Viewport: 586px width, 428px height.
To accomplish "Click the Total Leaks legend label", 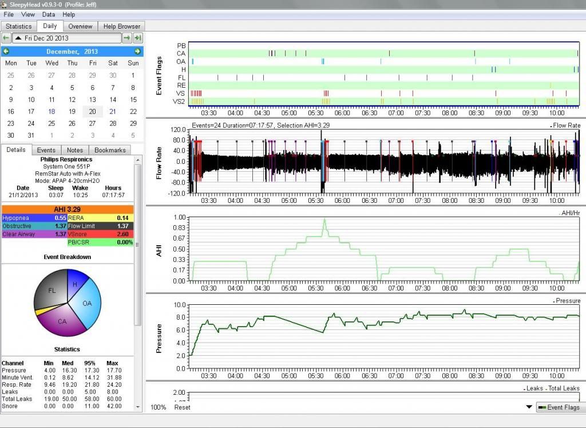I will 564,388.
